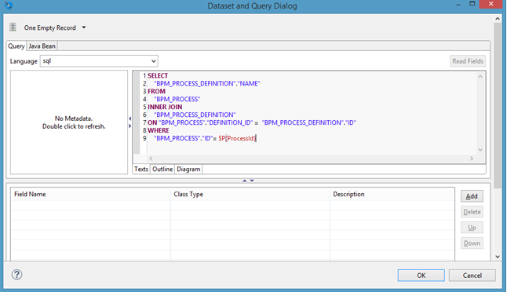
Task: Select the Diagram tab below the editor
Action: tap(188, 169)
